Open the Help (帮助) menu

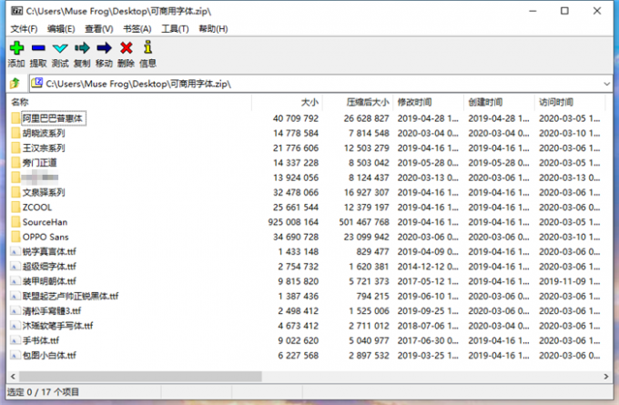pos(213,29)
